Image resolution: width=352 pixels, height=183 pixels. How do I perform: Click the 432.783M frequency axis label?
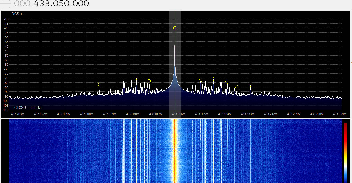coord(18,114)
